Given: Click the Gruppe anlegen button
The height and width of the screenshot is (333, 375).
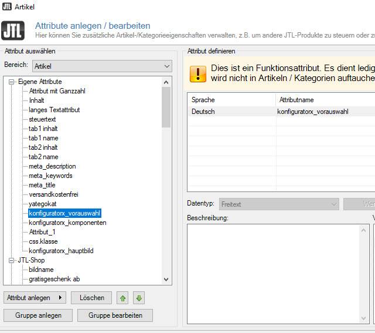Looking at the screenshot, I should 38,315.
